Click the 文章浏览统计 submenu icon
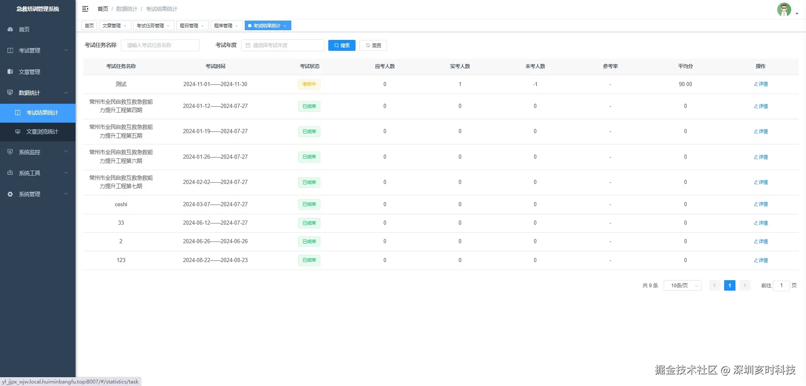This screenshot has height=386, width=806. pyautogui.click(x=18, y=131)
